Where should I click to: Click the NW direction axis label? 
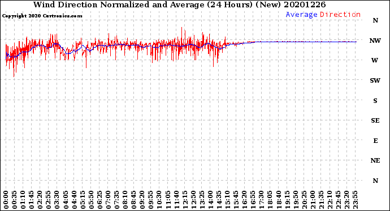(375, 41)
